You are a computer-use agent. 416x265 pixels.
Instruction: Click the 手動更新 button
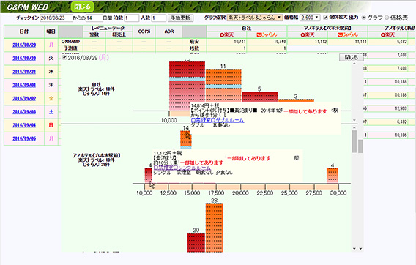click(x=181, y=18)
